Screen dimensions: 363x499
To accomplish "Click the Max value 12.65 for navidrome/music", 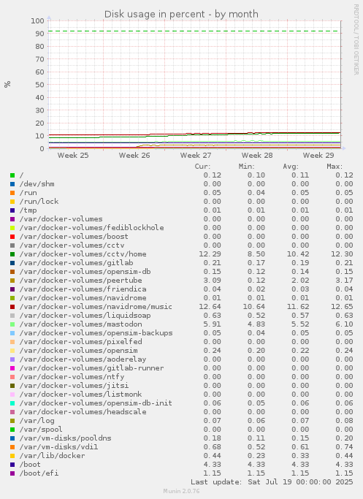I will tap(342, 307).
